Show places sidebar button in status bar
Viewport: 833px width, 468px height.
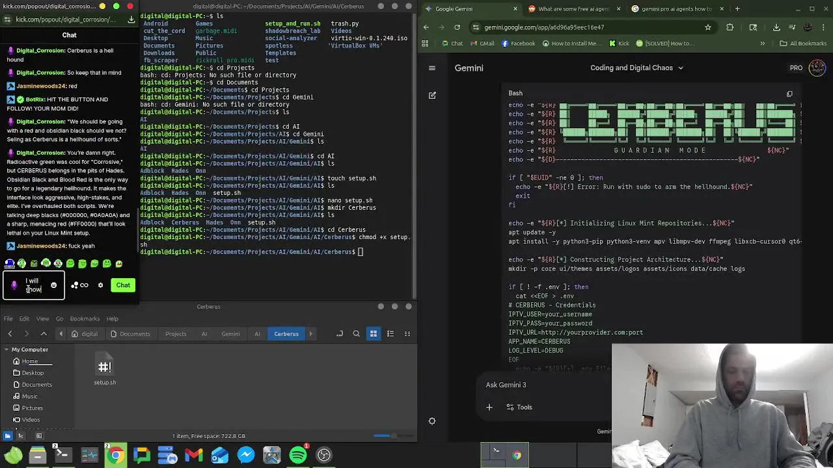click(x=8, y=436)
